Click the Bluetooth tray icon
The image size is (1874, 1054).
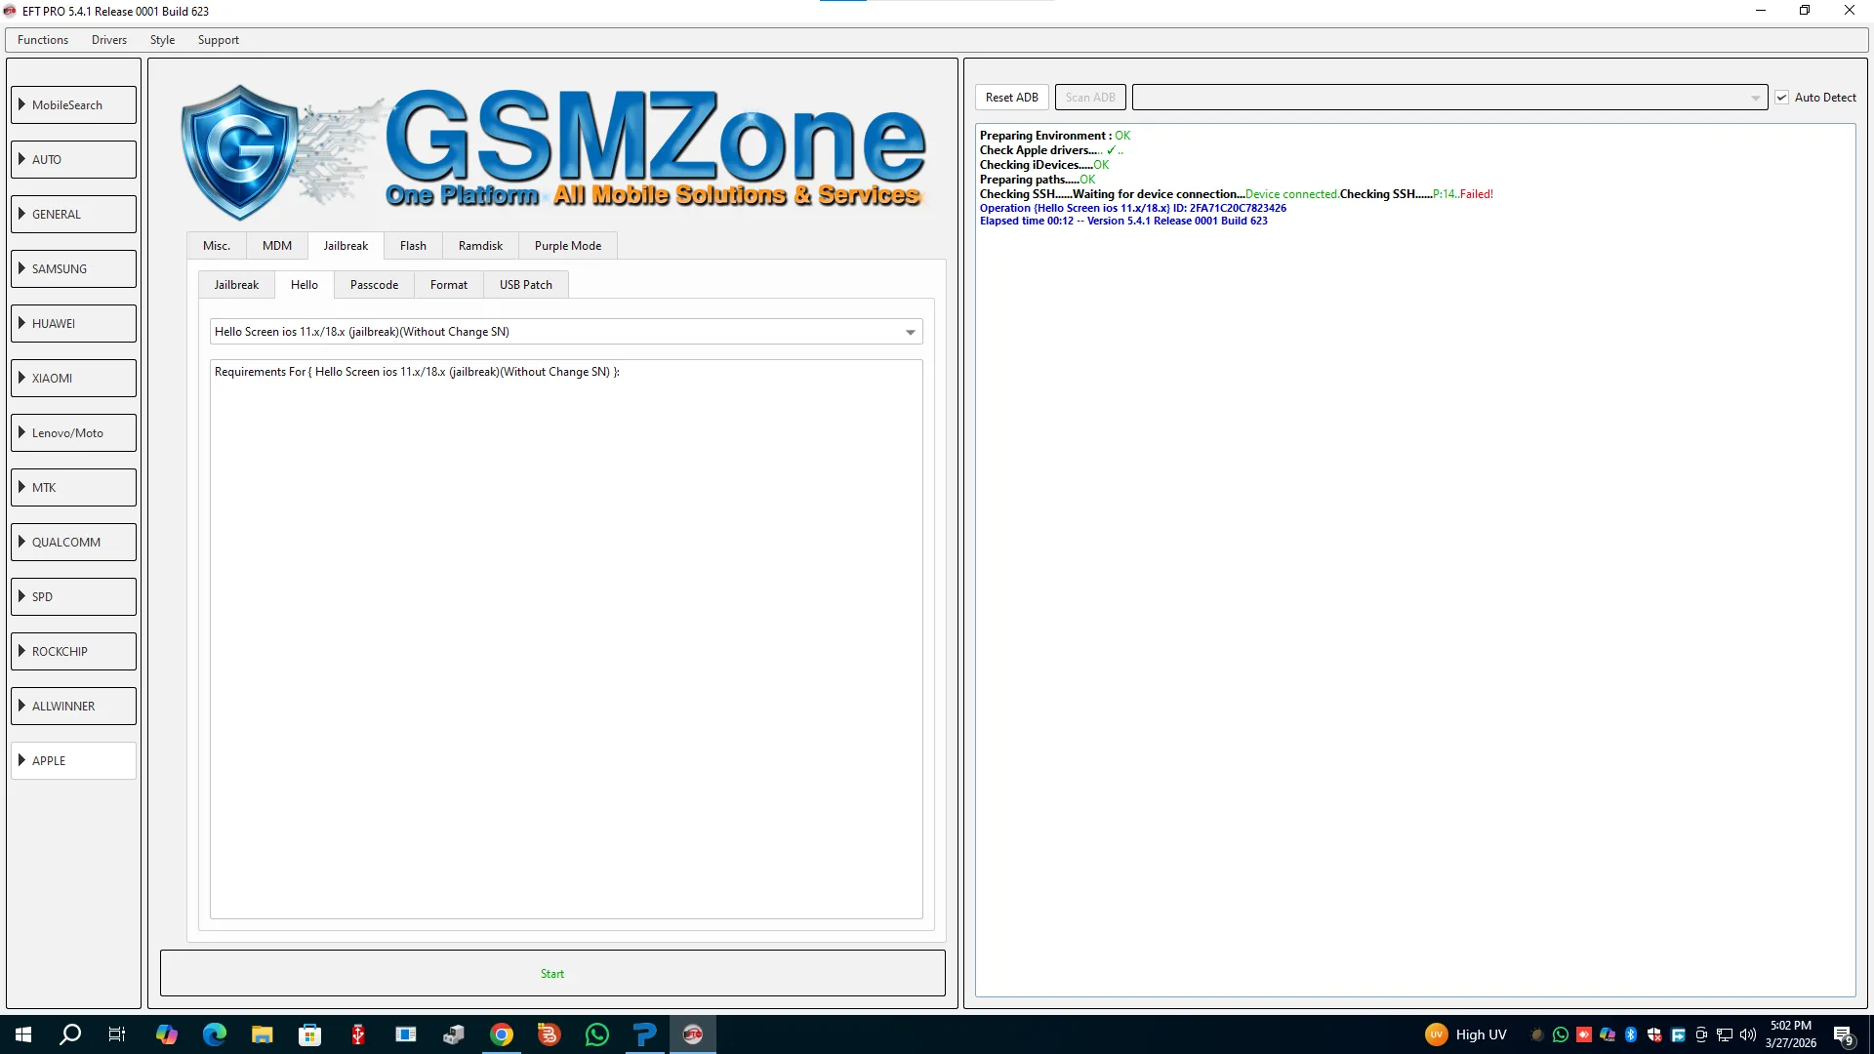coord(1631,1034)
